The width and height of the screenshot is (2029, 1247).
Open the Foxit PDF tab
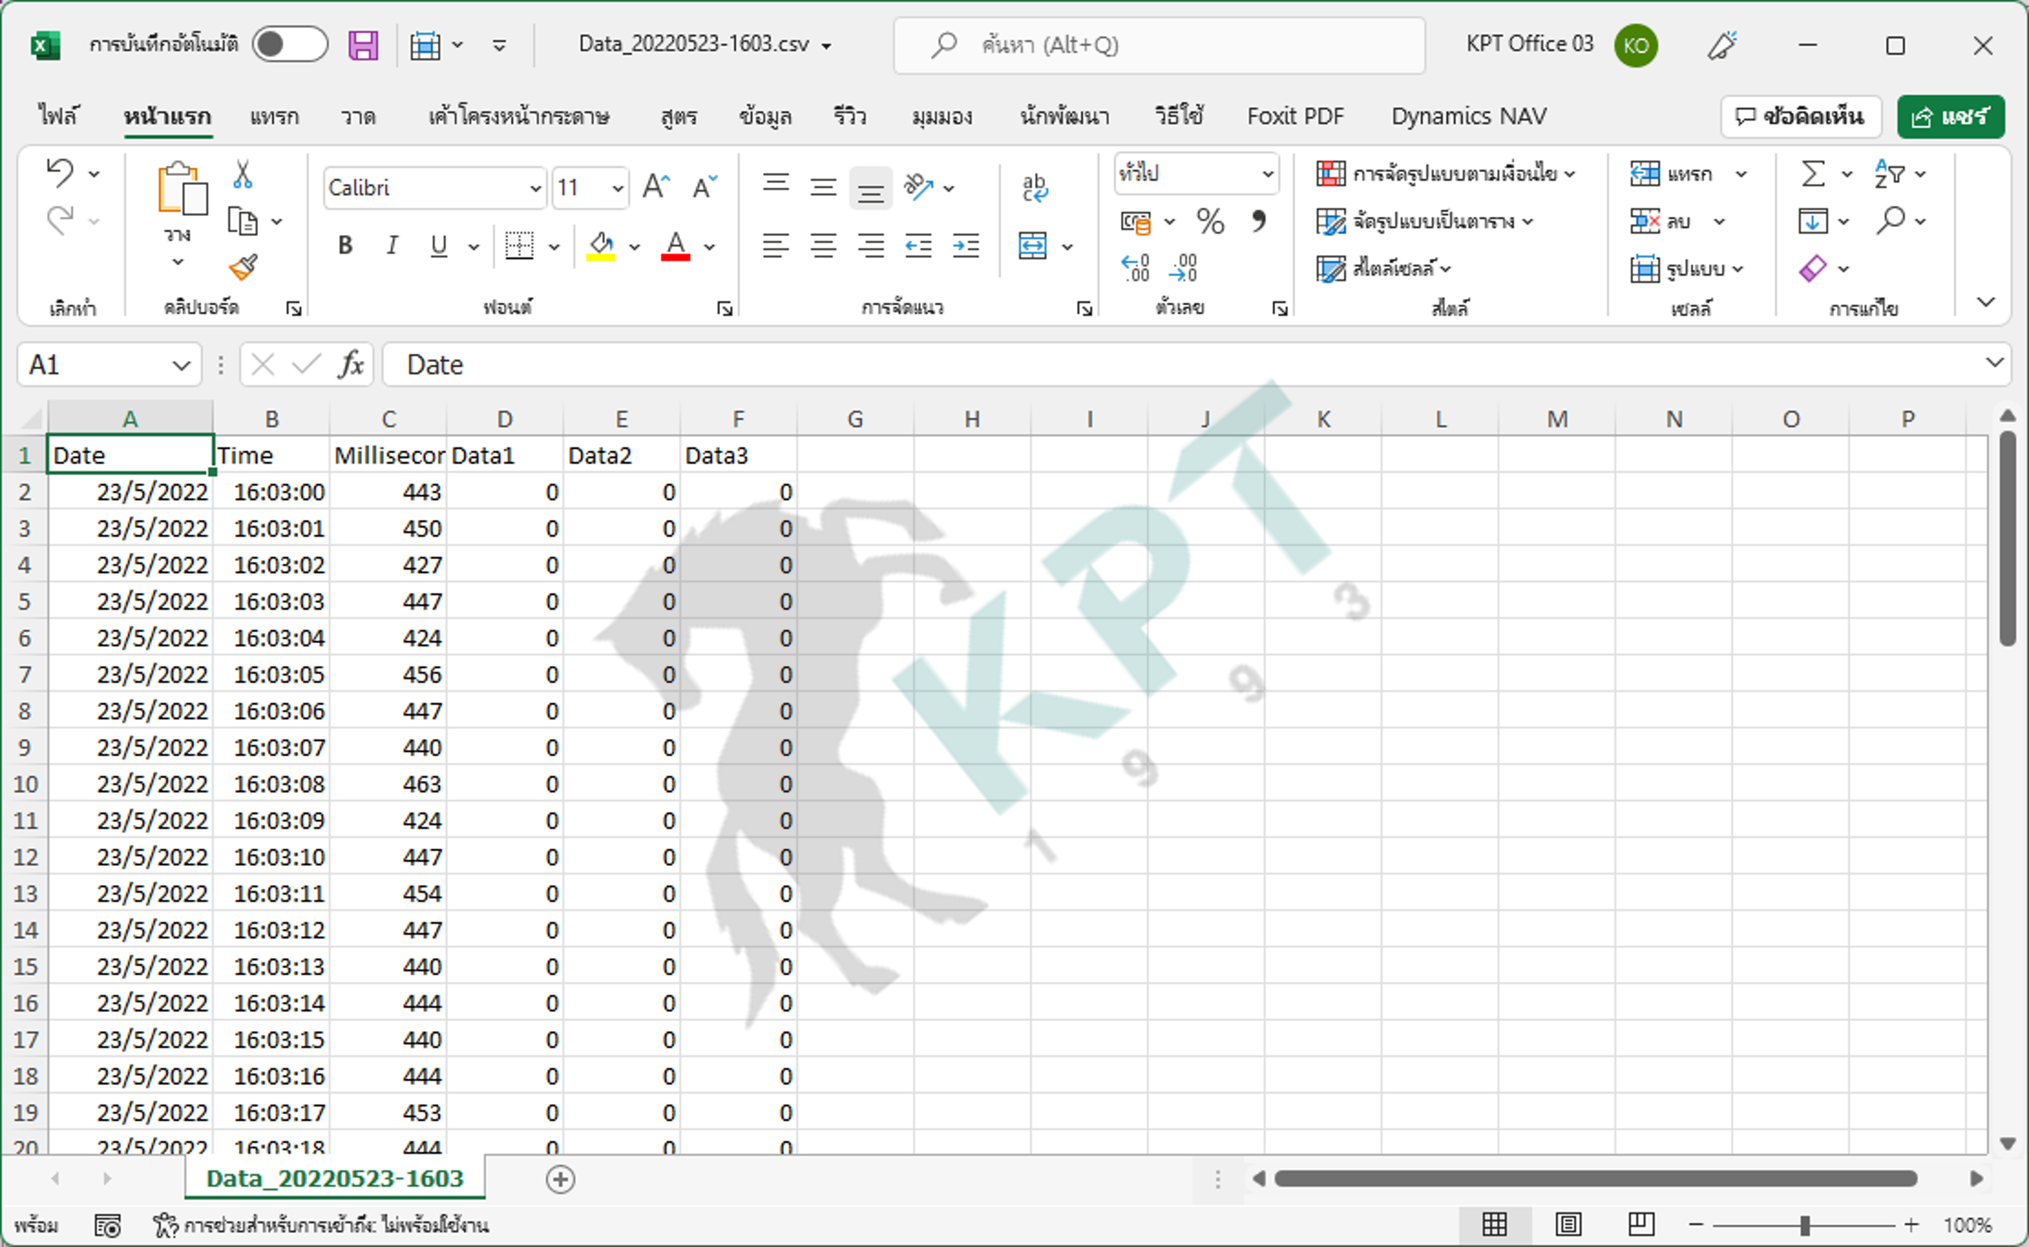coord(1294,116)
